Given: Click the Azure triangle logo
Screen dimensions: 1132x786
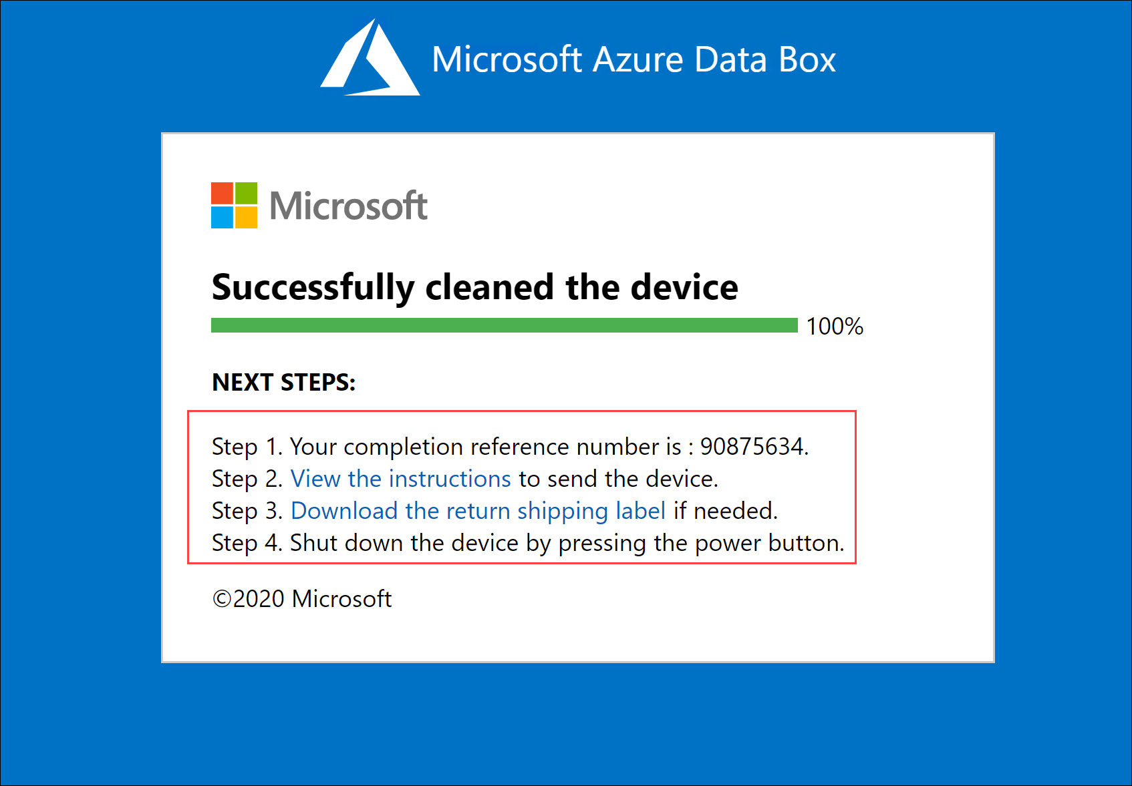Looking at the screenshot, I should click(370, 57).
